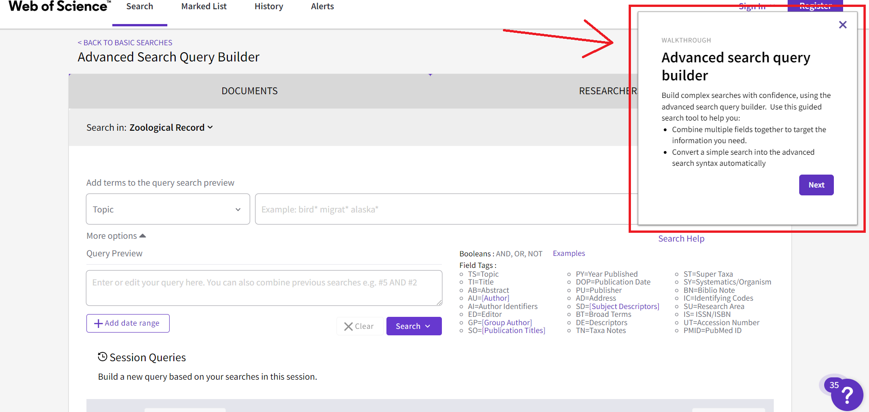Click Add date range button

tap(128, 323)
